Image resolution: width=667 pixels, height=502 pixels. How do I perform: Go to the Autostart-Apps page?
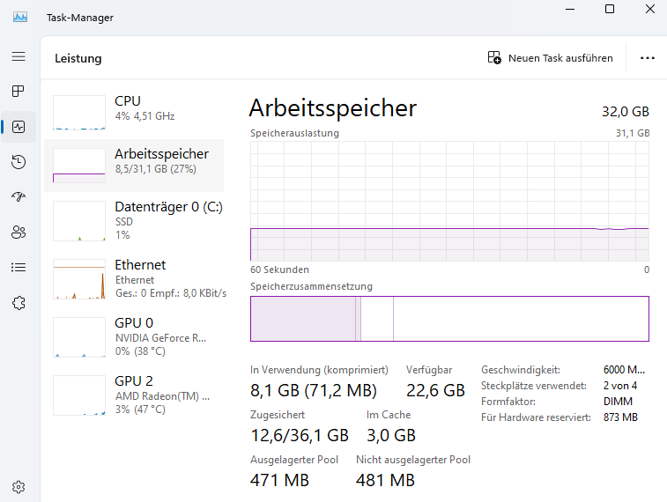tap(19, 197)
